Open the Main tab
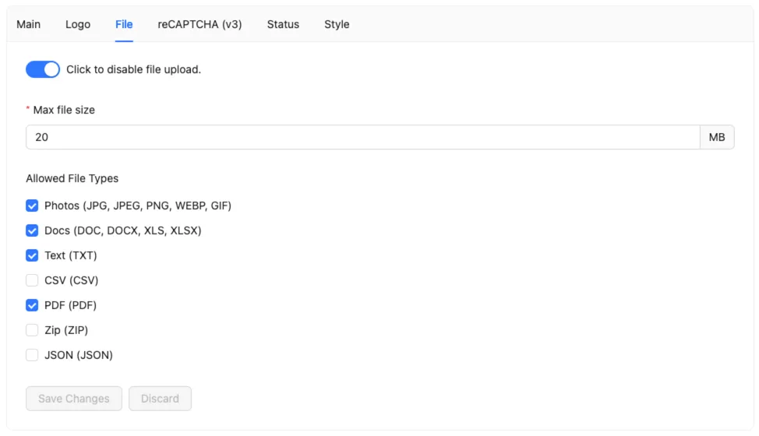The width and height of the screenshot is (759, 436). click(29, 24)
